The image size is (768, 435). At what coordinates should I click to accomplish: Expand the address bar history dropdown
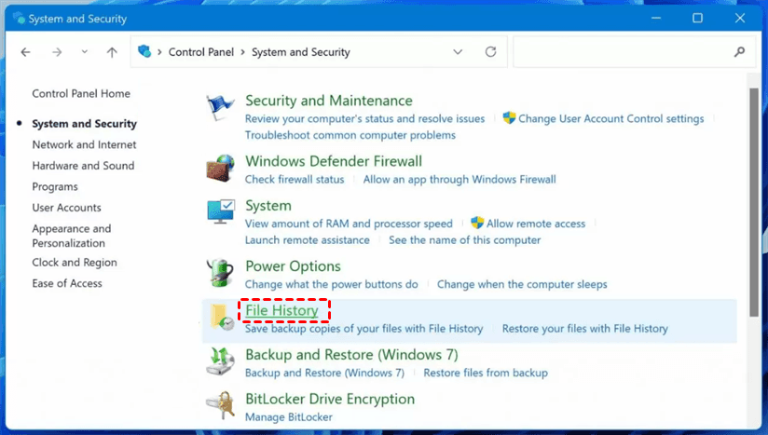point(458,52)
